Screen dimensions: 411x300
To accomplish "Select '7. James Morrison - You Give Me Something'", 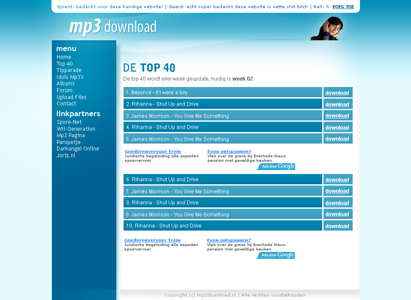I will [x=223, y=191].
